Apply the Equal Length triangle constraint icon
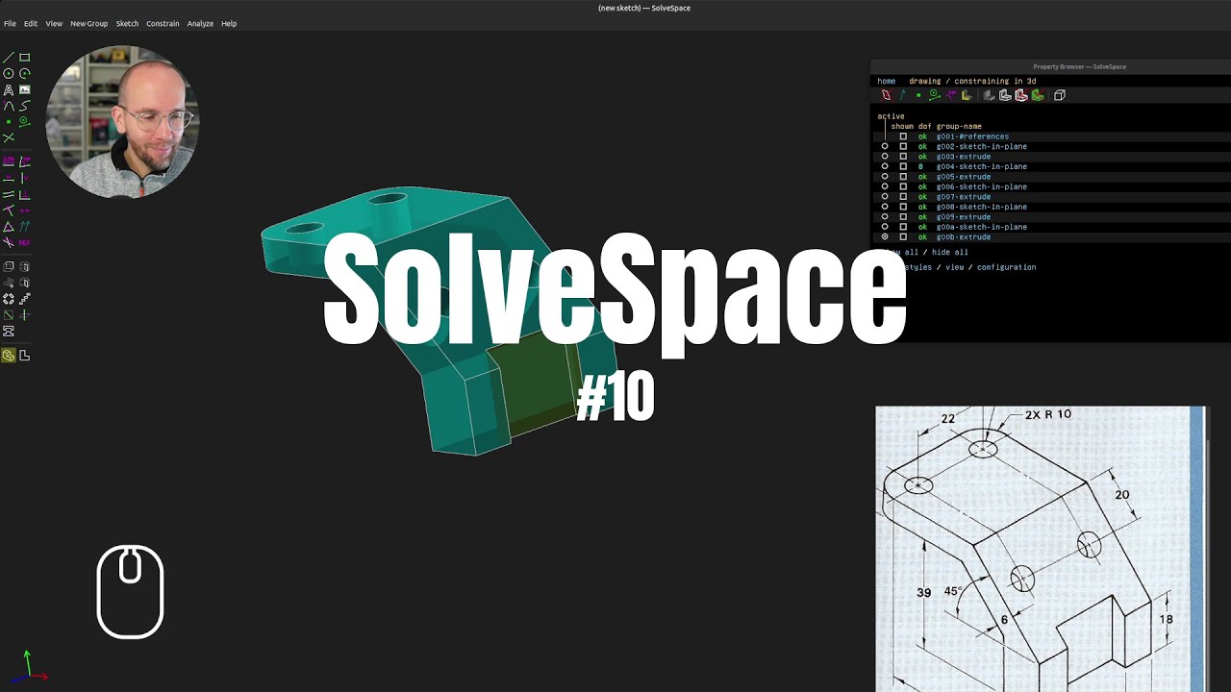The height and width of the screenshot is (692, 1231). coord(9,226)
